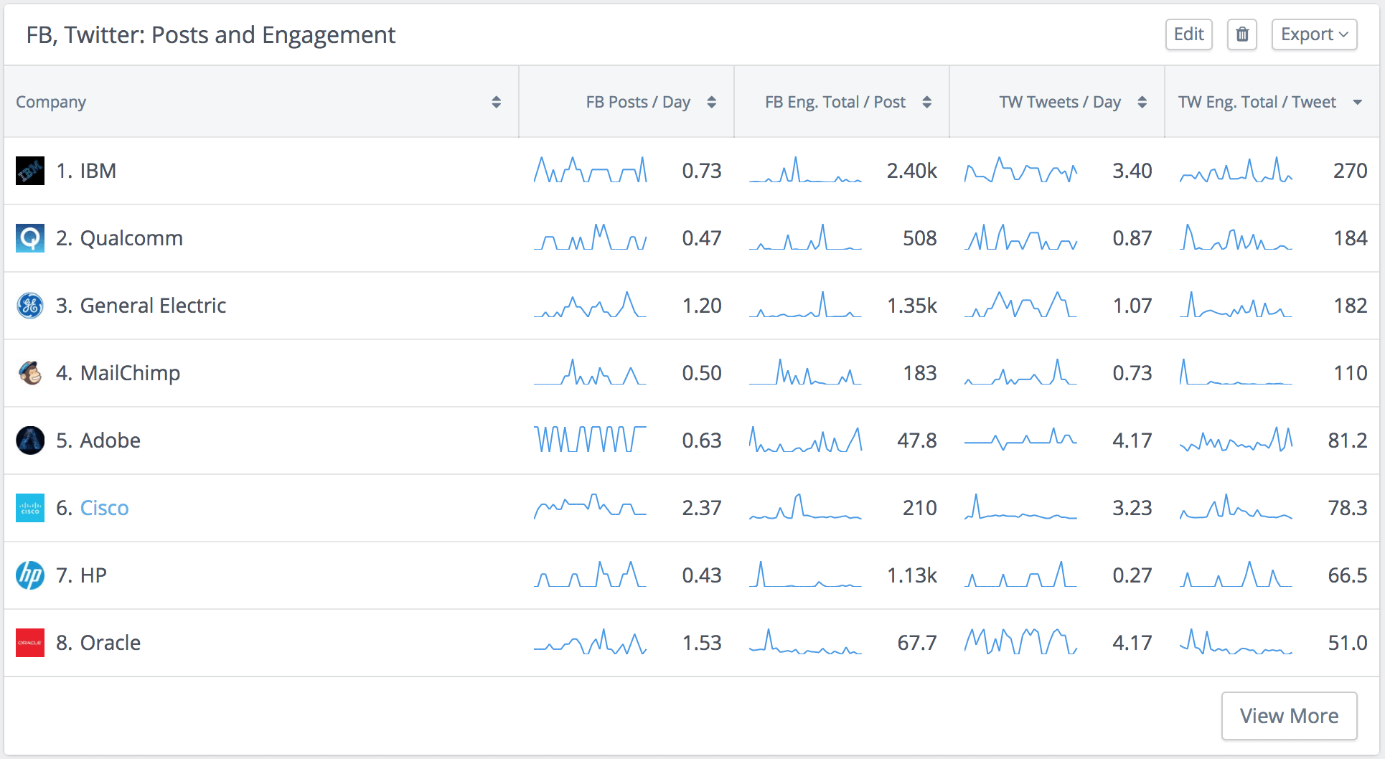The image size is (1385, 759).
Task: Click HP's 66.5 TW engagement value
Action: [x=1348, y=575]
